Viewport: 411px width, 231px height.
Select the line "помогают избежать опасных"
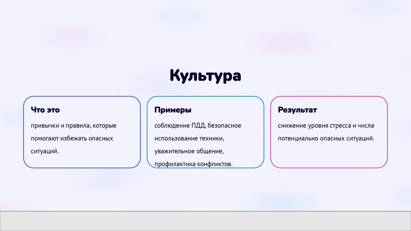tap(72, 138)
